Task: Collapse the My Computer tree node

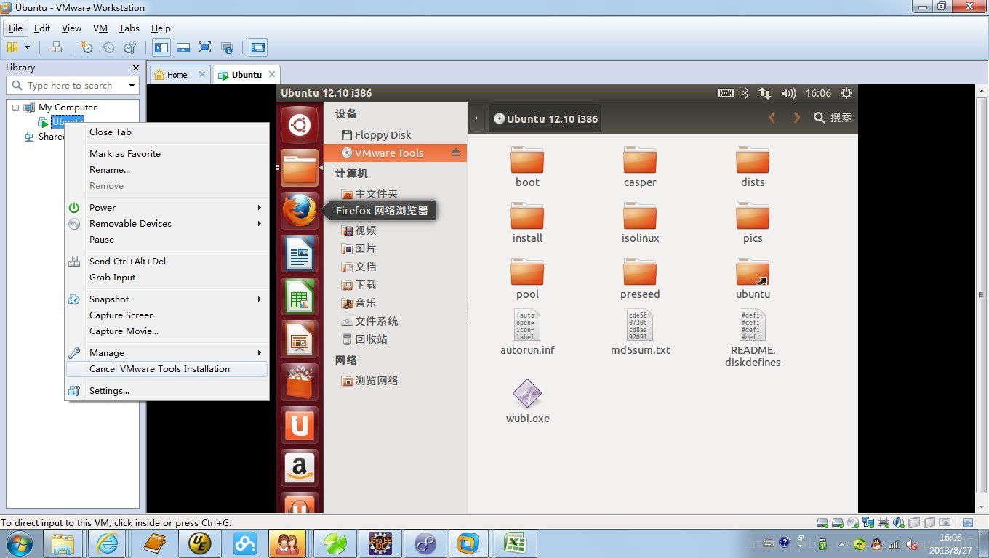Action: (15, 107)
